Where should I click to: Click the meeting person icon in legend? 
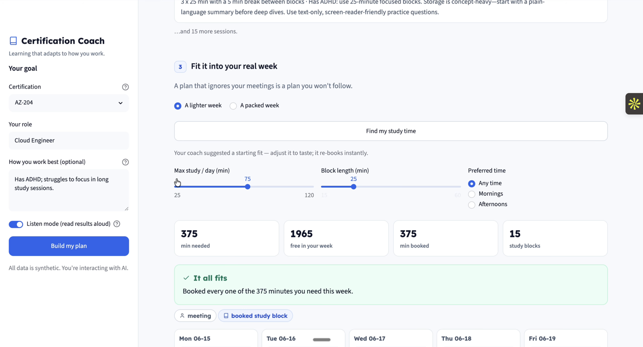(x=182, y=316)
